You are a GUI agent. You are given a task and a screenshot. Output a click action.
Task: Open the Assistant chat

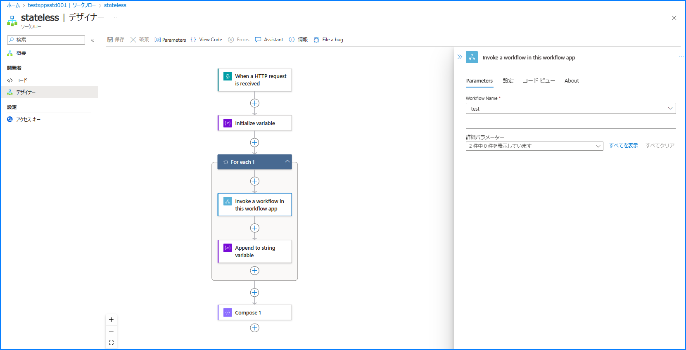coord(269,40)
